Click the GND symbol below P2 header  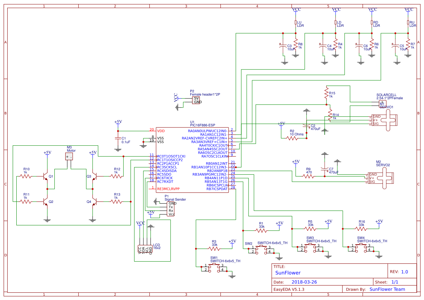tap(178, 108)
